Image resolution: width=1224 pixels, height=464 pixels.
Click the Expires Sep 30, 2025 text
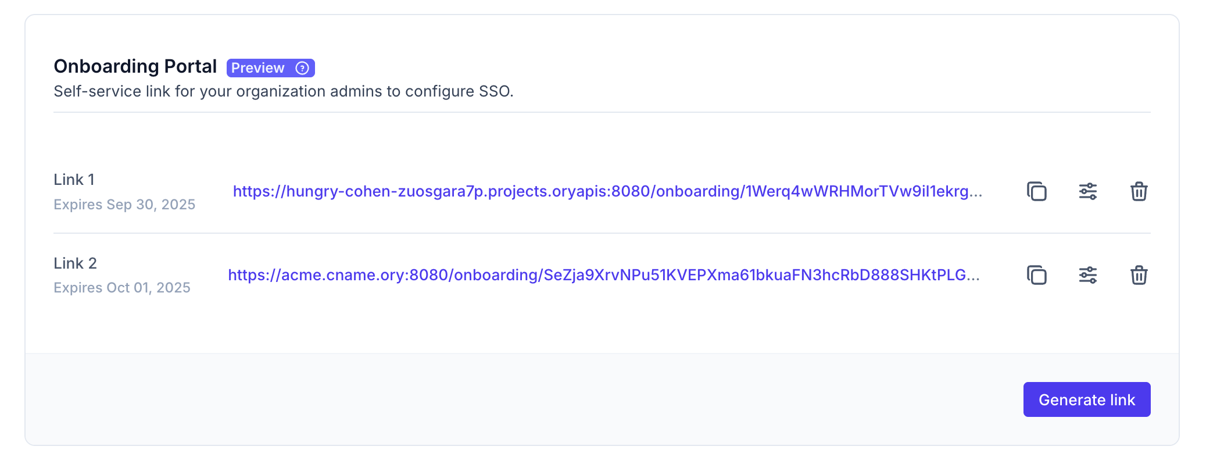(x=124, y=205)
